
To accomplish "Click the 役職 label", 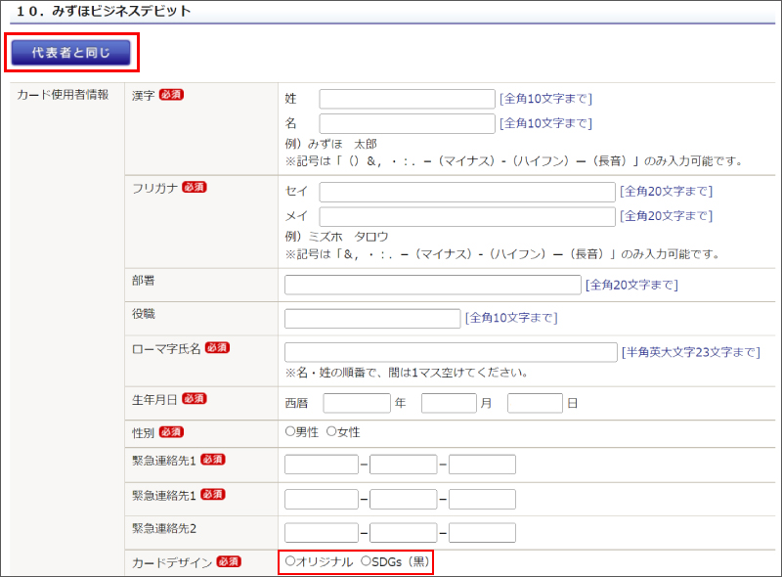I will point(143,314).
